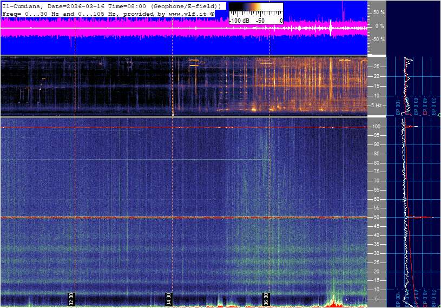441x308 pixels.
Task: Click the -50 % amplitude axis label
Action: click(378, 40)
